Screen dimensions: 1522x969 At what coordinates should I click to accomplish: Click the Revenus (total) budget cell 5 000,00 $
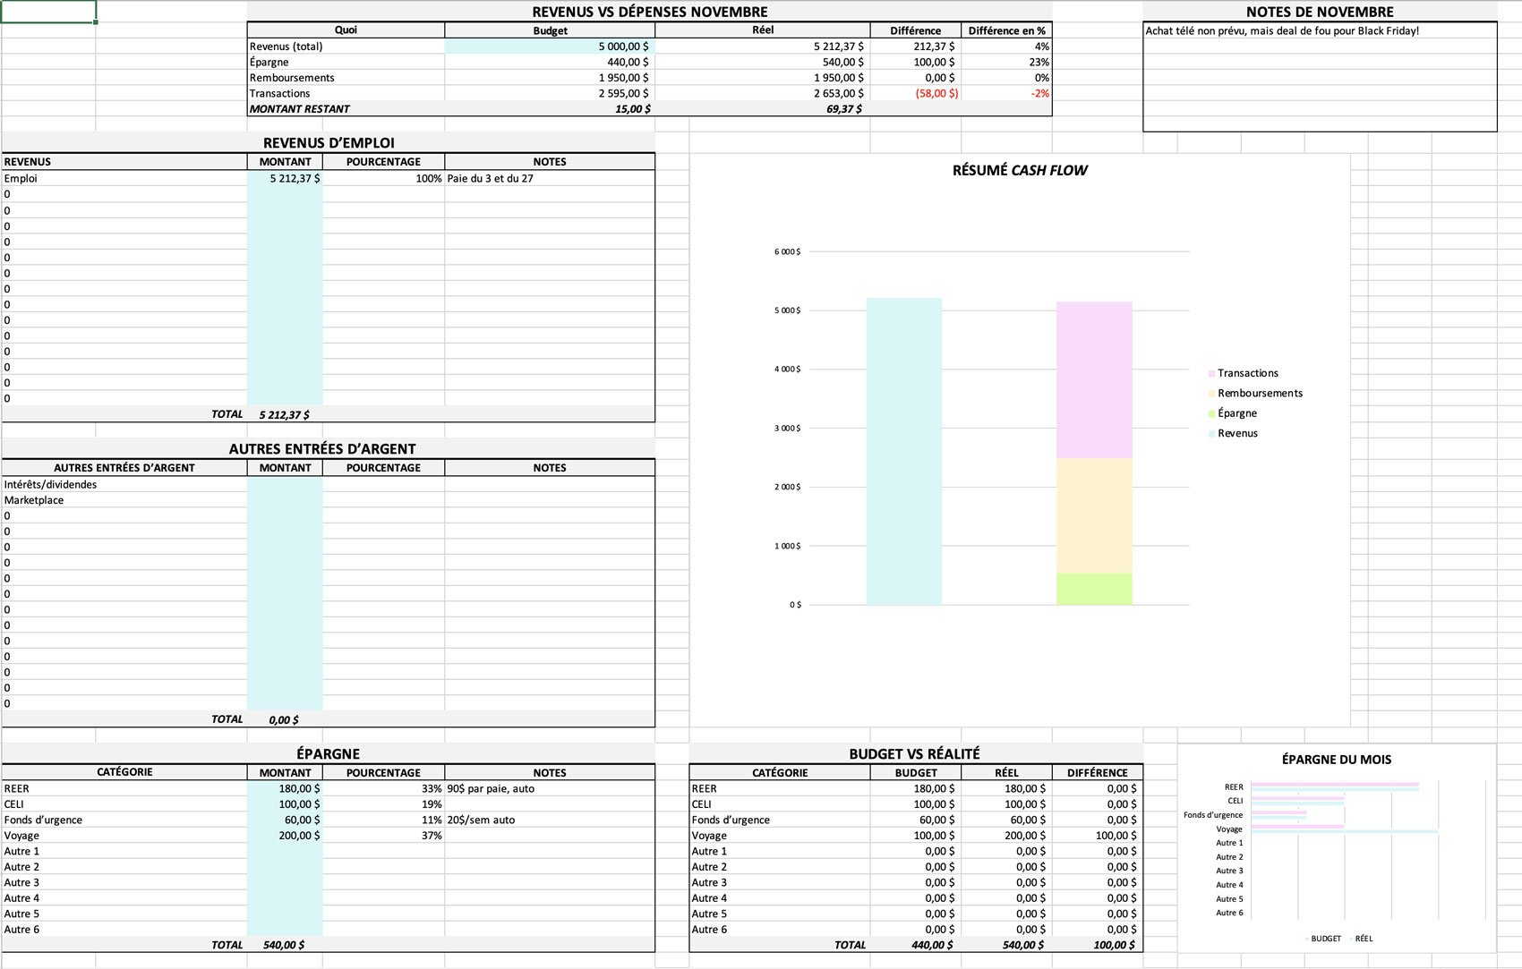(x=550, y=47)
